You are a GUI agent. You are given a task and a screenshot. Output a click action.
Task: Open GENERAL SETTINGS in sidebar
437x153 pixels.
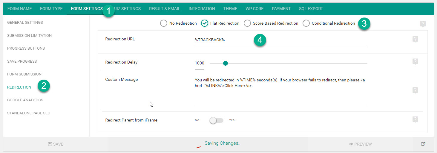[25, 23]
